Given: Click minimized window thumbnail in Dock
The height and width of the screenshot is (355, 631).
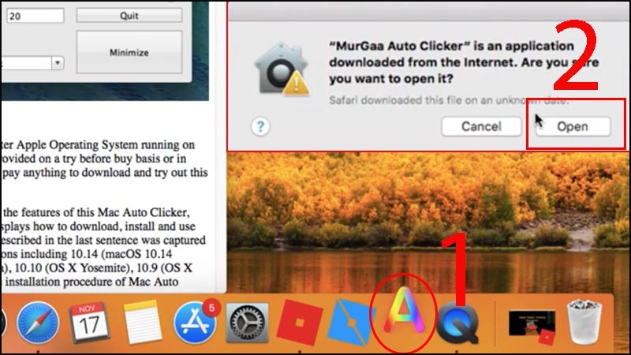Looking at the screenshot, I should click(x=532, y=325).
